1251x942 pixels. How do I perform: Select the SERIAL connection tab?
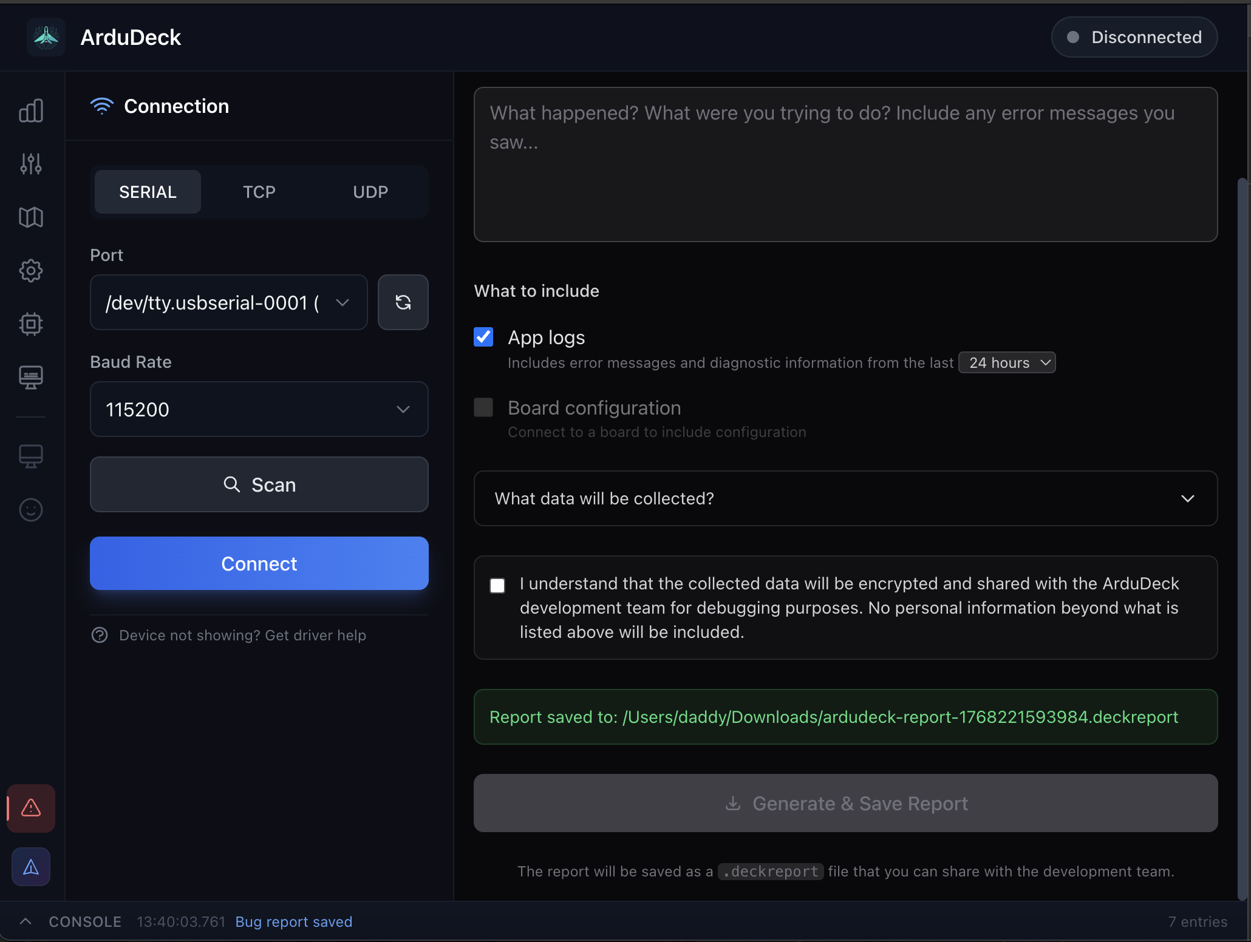[148, 192]
